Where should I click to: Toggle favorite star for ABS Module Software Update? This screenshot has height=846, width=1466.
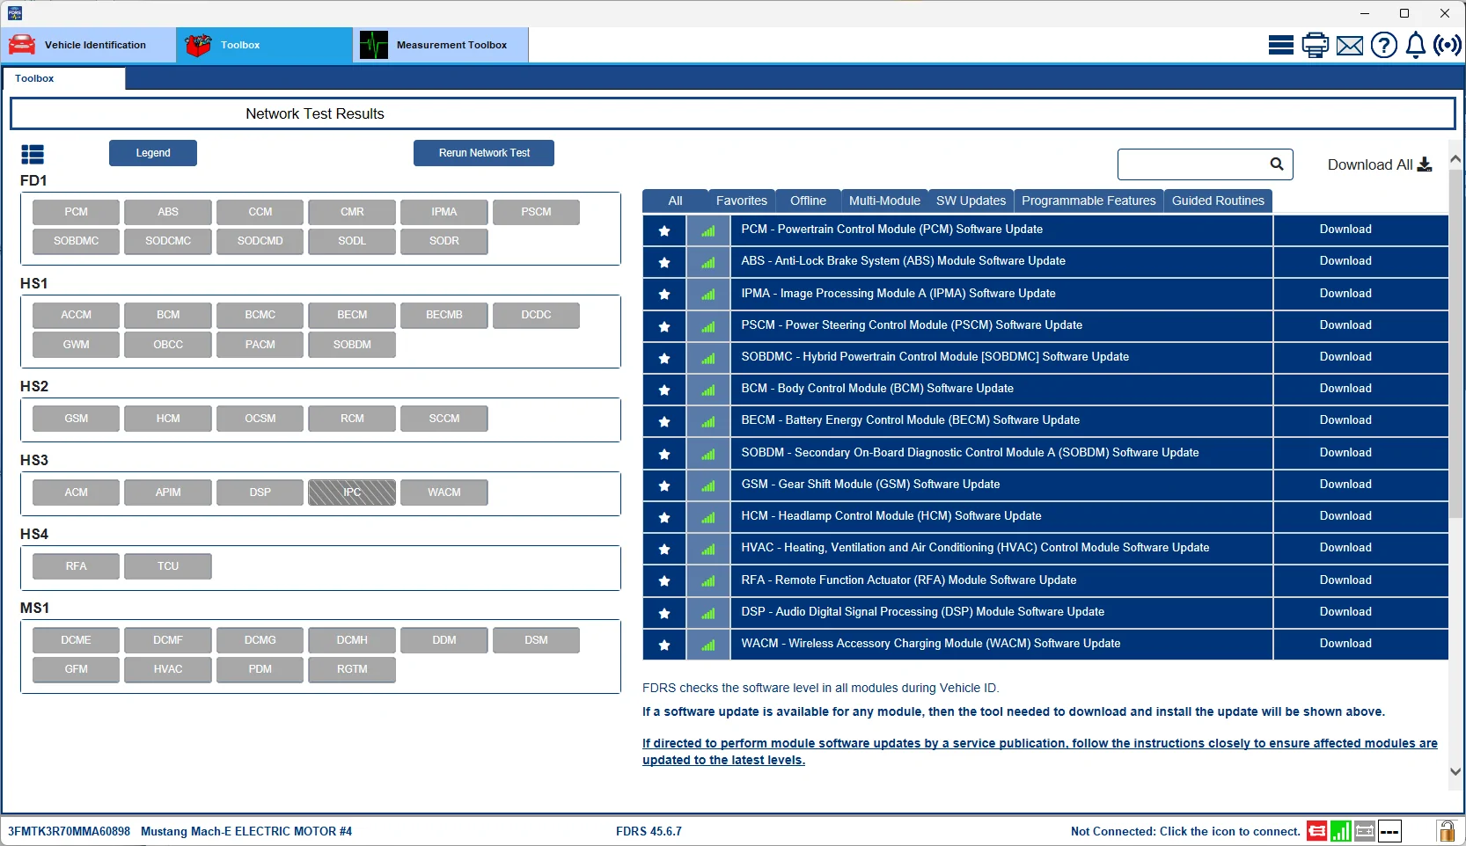coord(664,262)
